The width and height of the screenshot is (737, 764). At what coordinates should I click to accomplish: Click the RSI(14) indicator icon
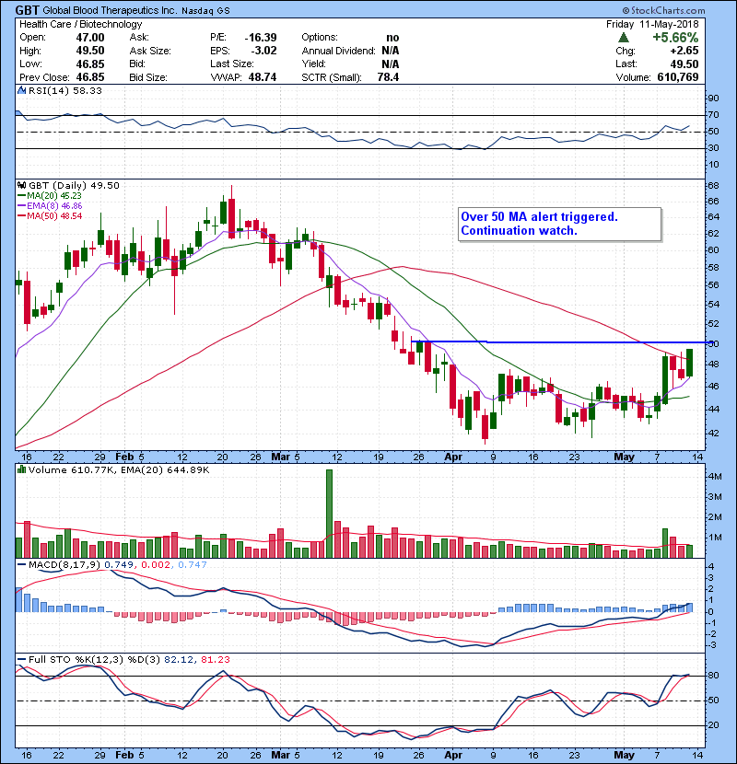tap(21, 90)
